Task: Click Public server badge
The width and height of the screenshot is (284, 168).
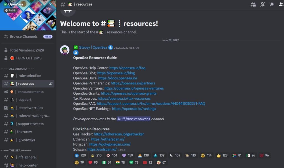Action: tap(11, 10)
